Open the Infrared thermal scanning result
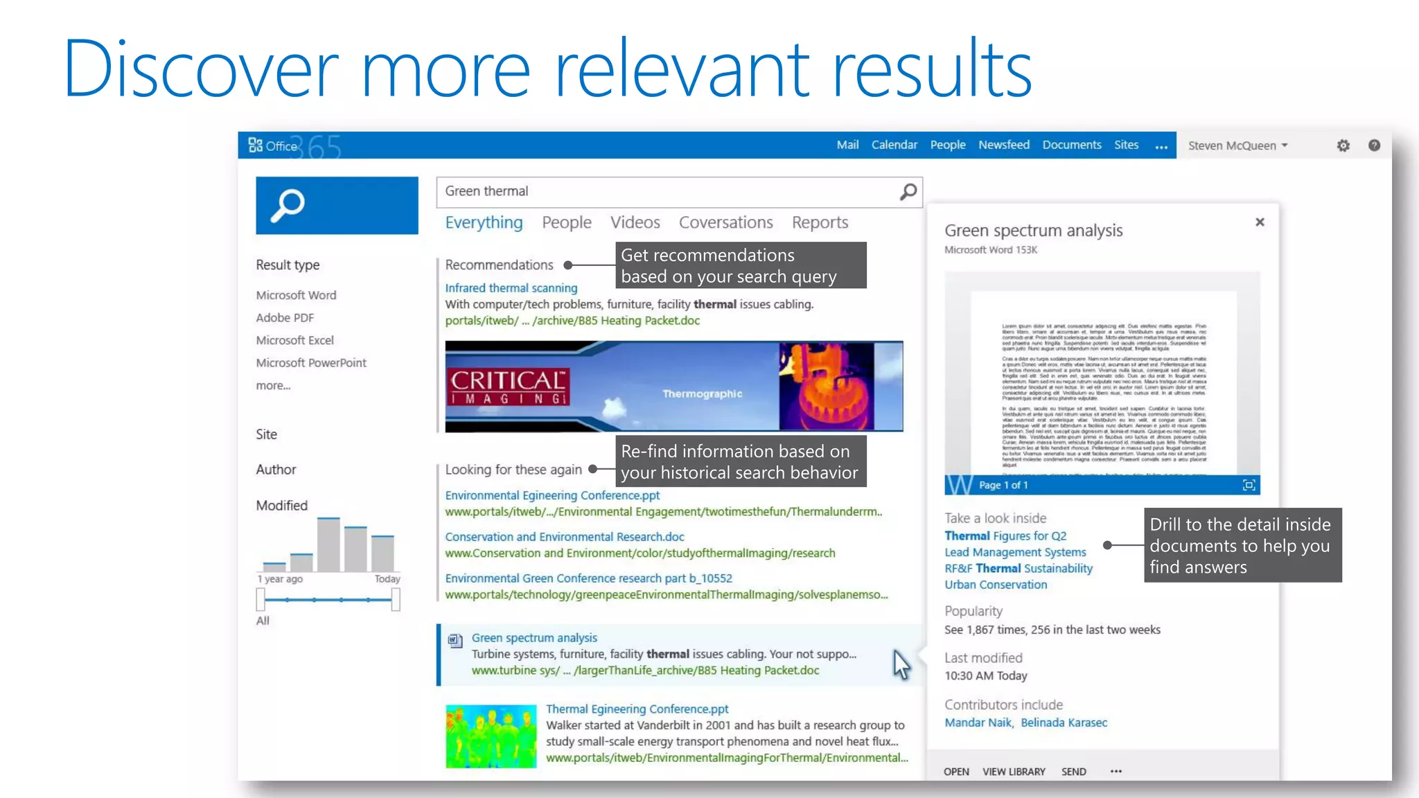 pyautogui.click(x=511, y=287)
